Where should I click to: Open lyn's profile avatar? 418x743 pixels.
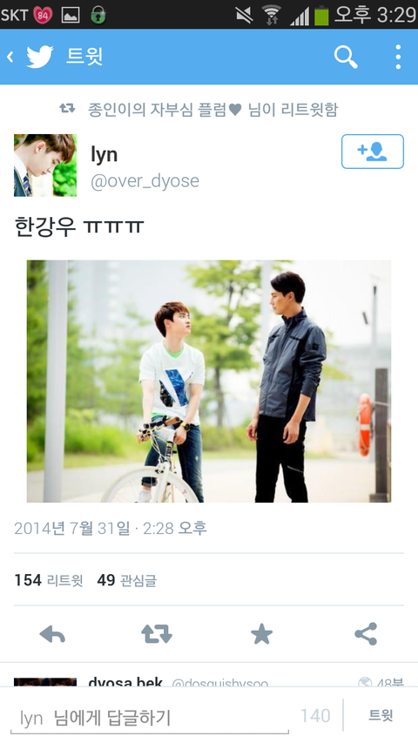(x=45, y=165)
